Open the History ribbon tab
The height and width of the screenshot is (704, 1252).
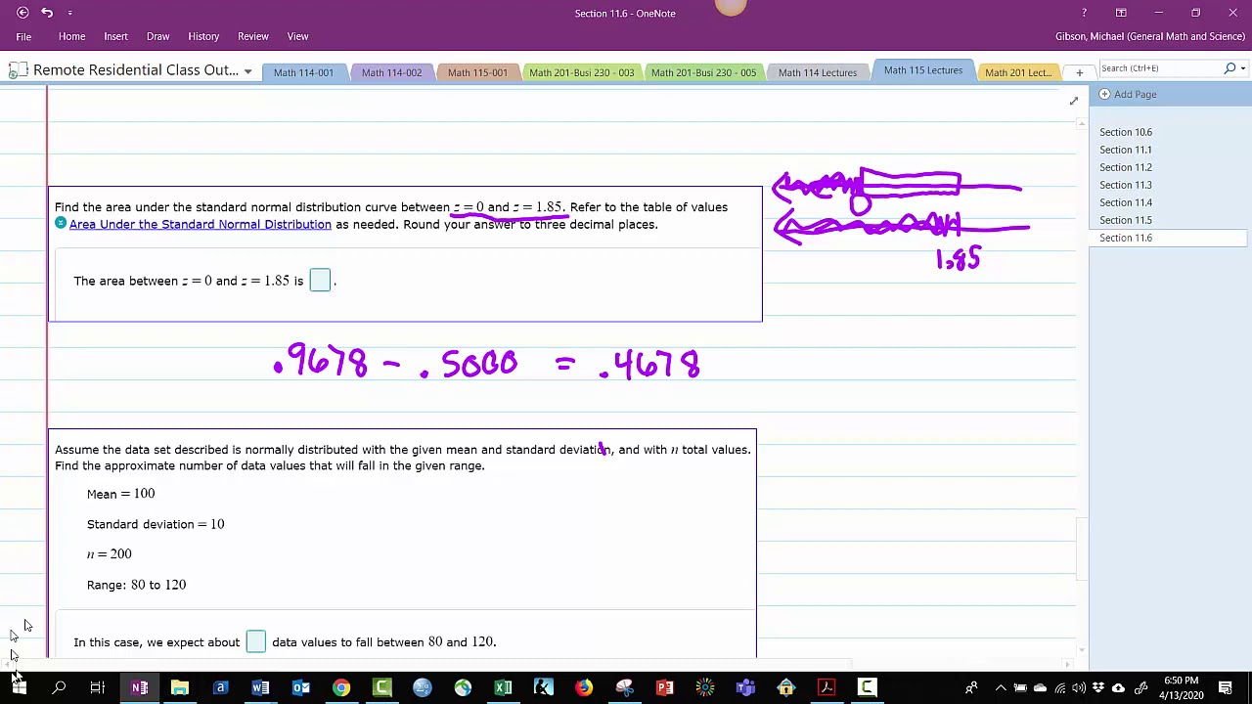(203, 36)
